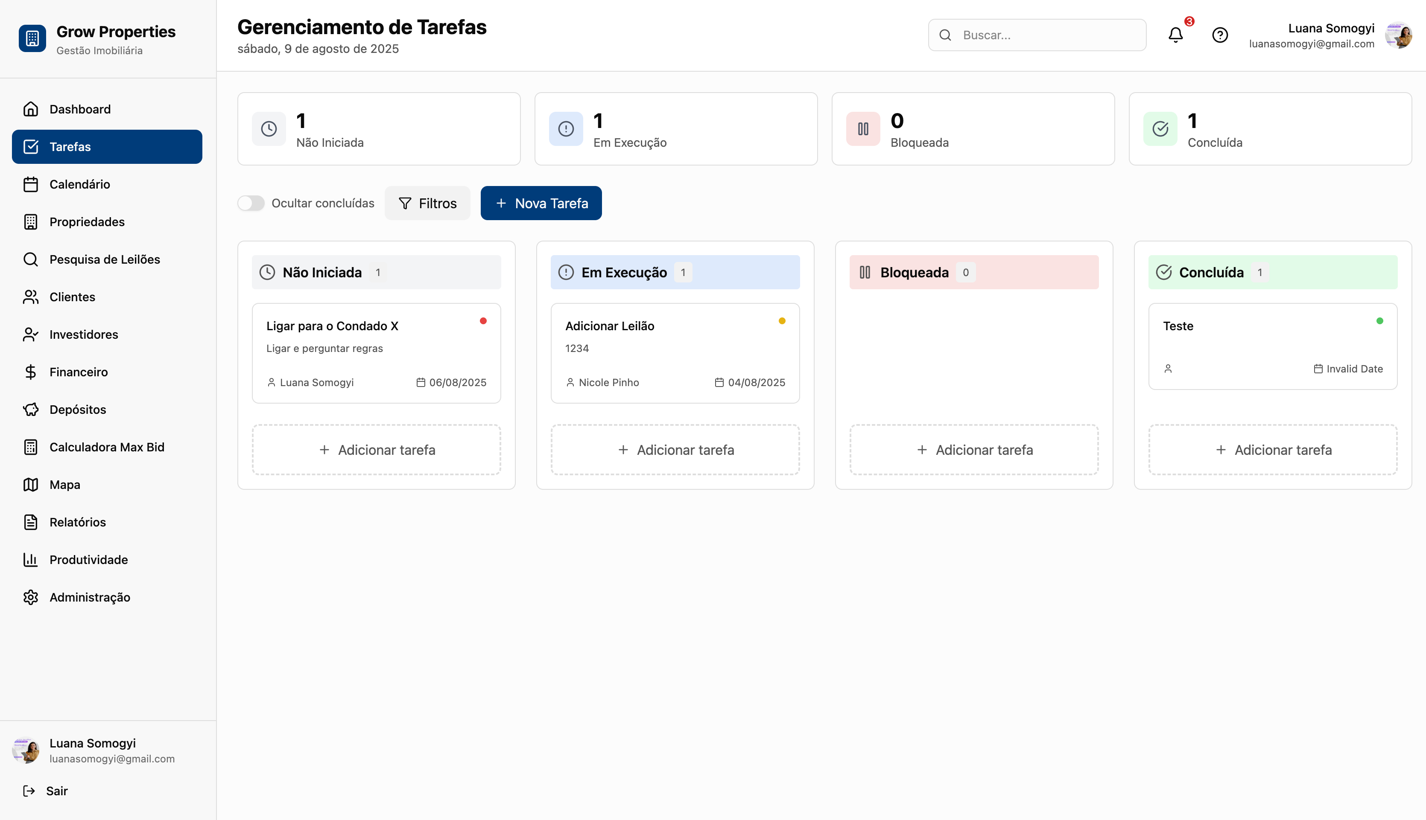Click the alert icon on Em Execução summary card
Image resolution: width=1426 pixels, height=820 pixels.
click(x=566, y=129)
